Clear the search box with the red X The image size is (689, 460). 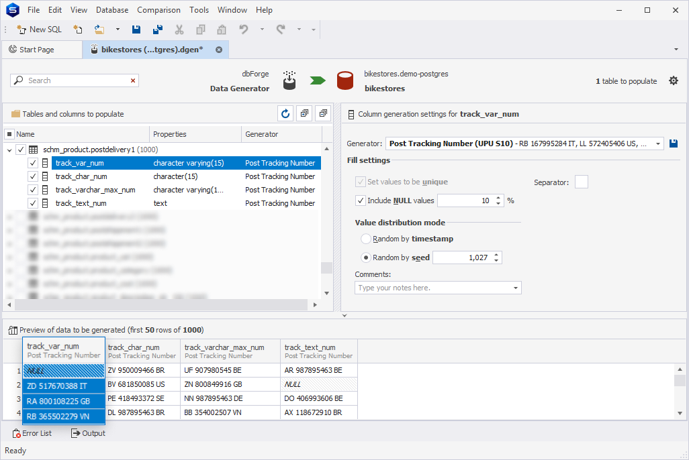(133, 80)
